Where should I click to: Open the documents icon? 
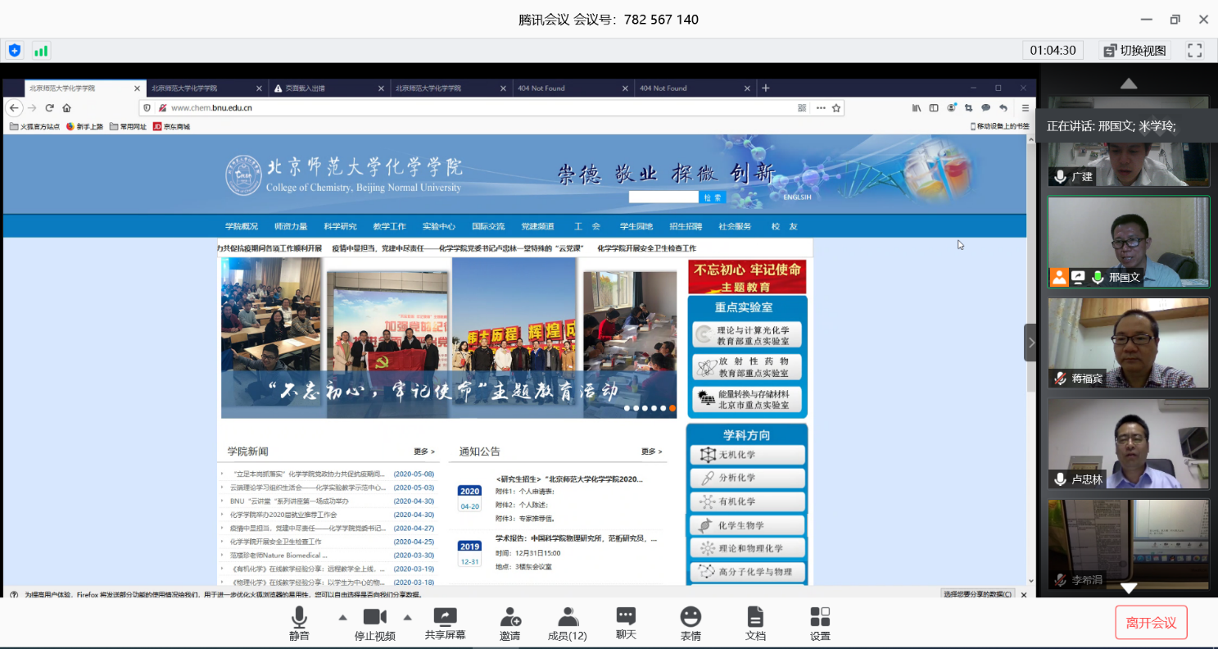tap(755, 617)
